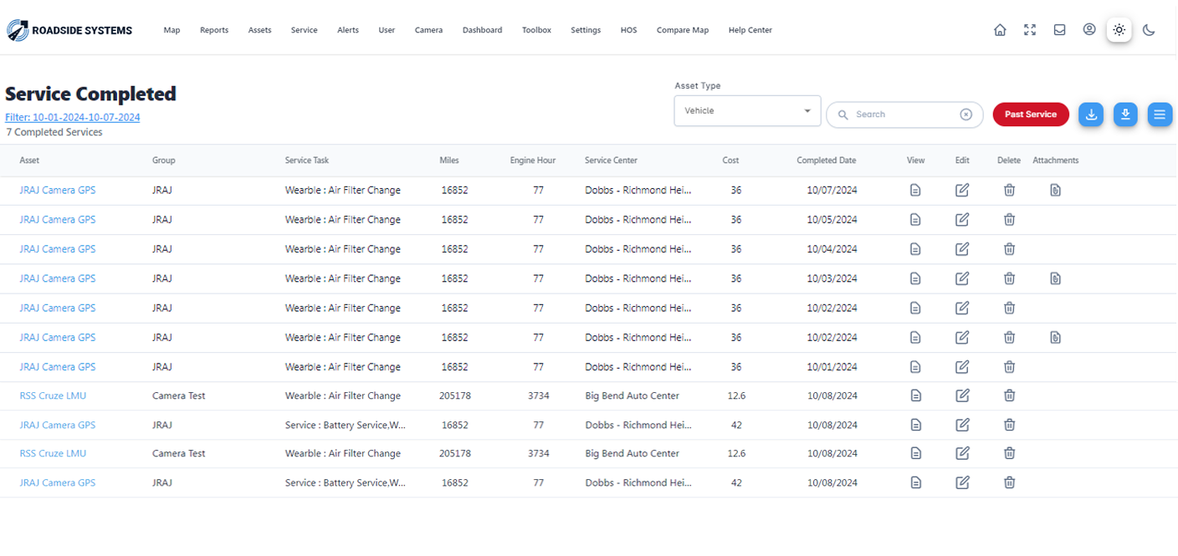Open the inbox messages icon
Screen dimensions: 1178x556
click(1059, 30)
